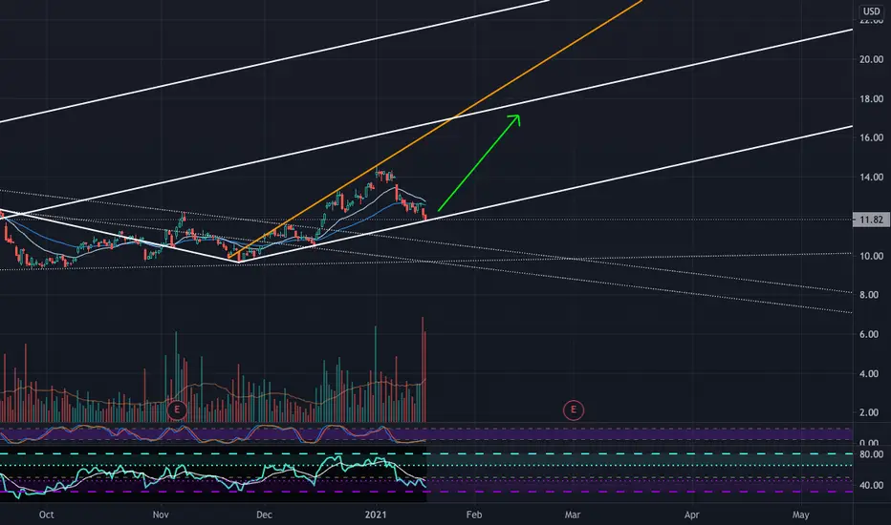This screenshot has height=525, width=891.
Task: Select the orange trend line
Action: (x=435, y=130)
